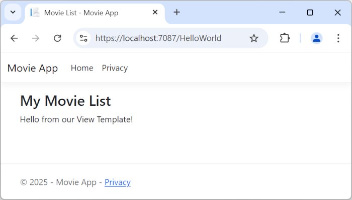Open a new browser tab
The width and height of the screenshot is (352, 200).
(177, 12)
